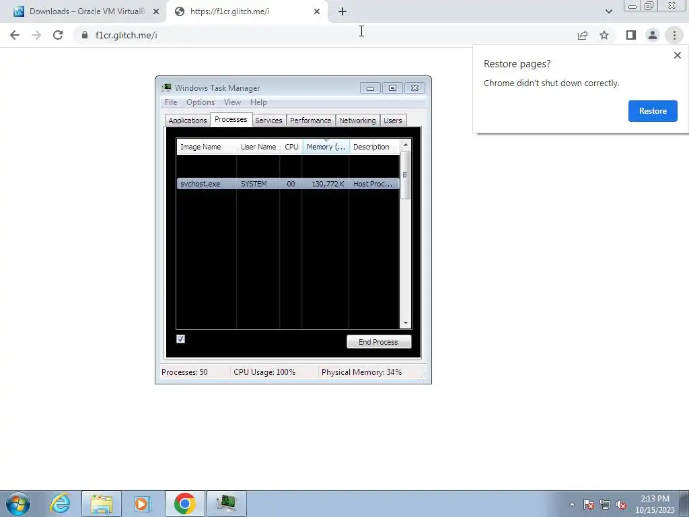Select the https://f1cr.glitch.me/i tab

(246, 11)
